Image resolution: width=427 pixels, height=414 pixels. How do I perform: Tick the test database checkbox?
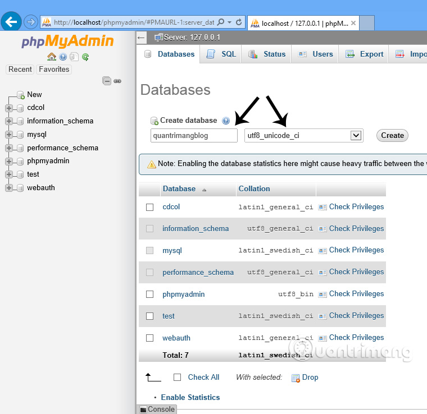149,316
